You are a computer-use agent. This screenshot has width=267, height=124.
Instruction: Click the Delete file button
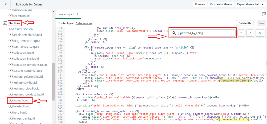click(245, 23)
